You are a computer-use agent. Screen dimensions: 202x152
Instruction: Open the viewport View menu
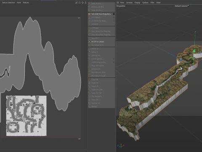pyautogui.click(x=122, y=3)
